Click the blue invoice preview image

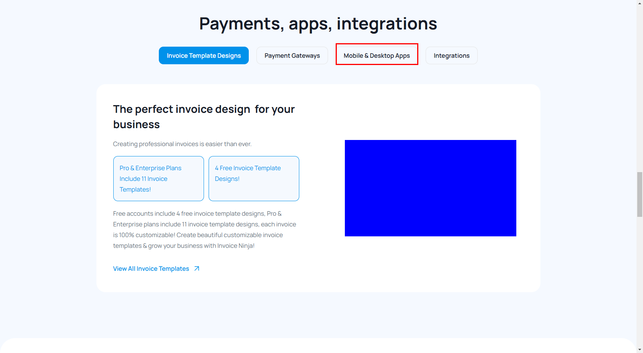(430, 188)
